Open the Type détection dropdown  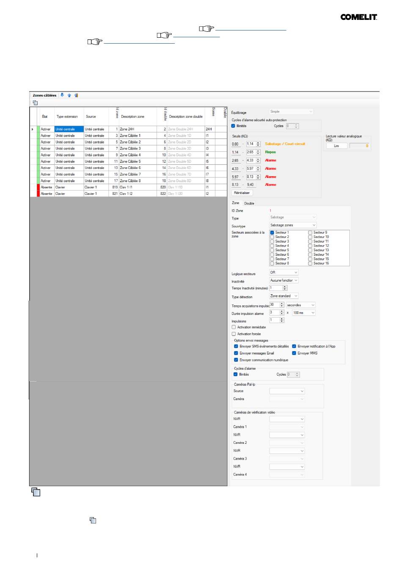[284, 296]
